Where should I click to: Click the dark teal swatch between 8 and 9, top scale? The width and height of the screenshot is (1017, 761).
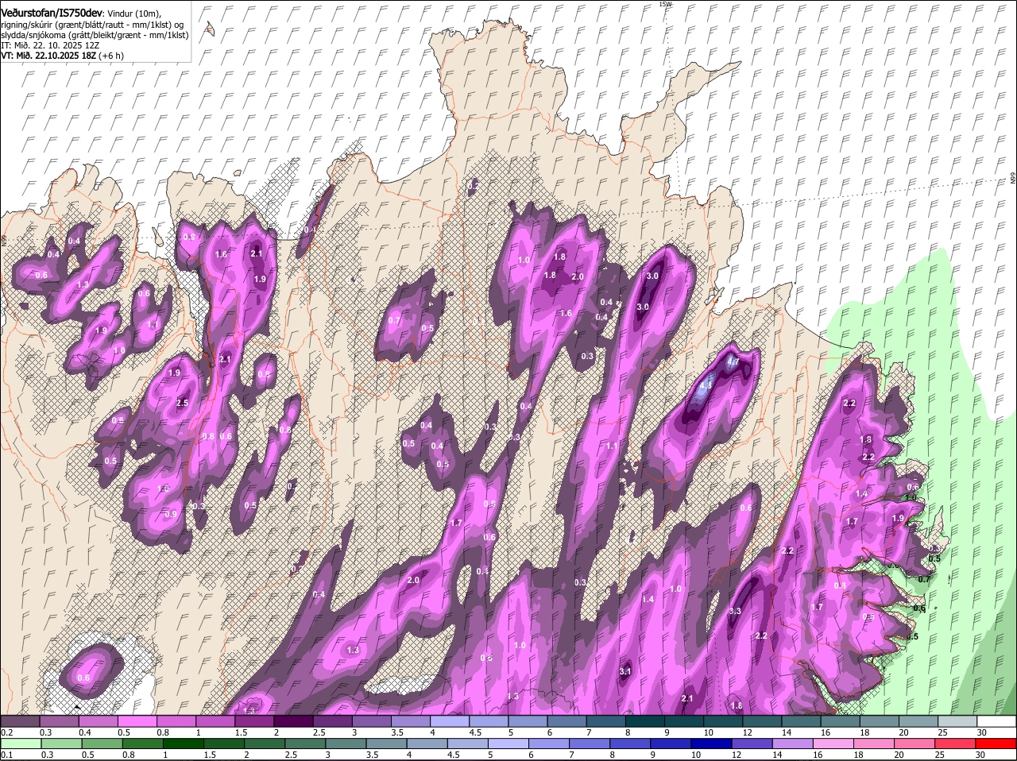(645, 721)
